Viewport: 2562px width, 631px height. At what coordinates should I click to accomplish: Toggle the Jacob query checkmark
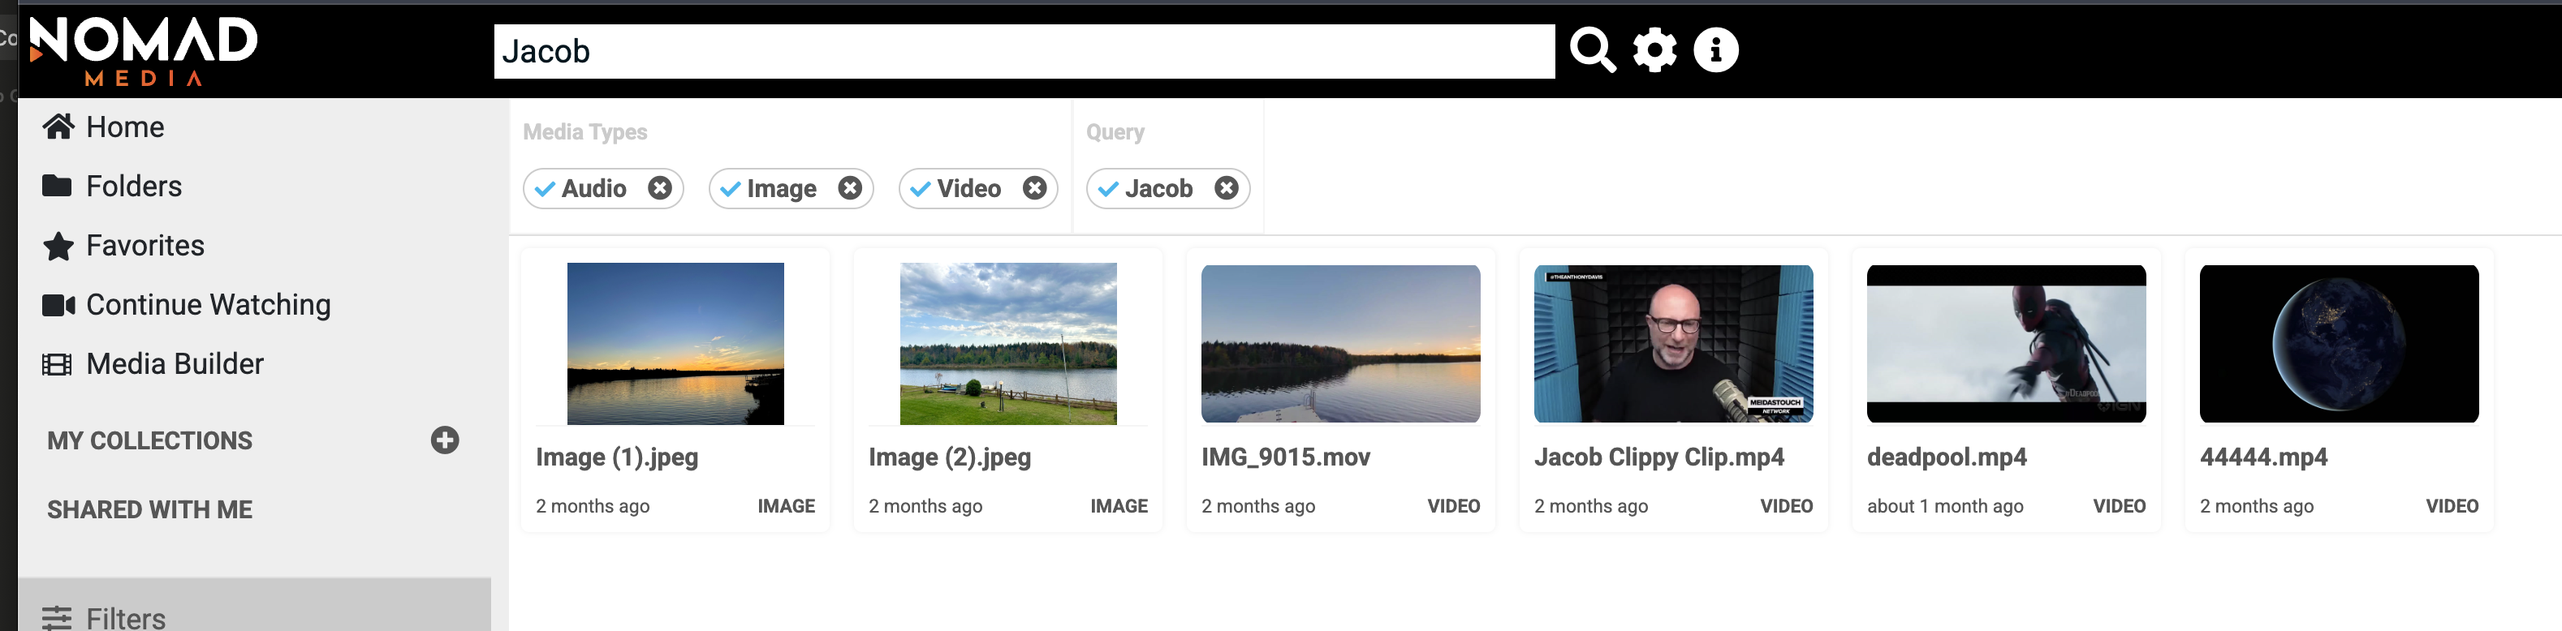(1108, 189)
